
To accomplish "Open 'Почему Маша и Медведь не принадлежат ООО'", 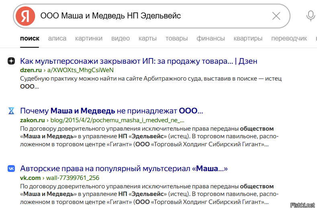I will pos(111,111).
